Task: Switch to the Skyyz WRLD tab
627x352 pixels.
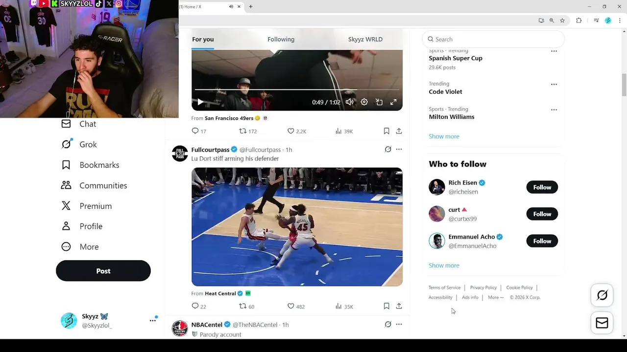Action: click(x=365, y=39)
